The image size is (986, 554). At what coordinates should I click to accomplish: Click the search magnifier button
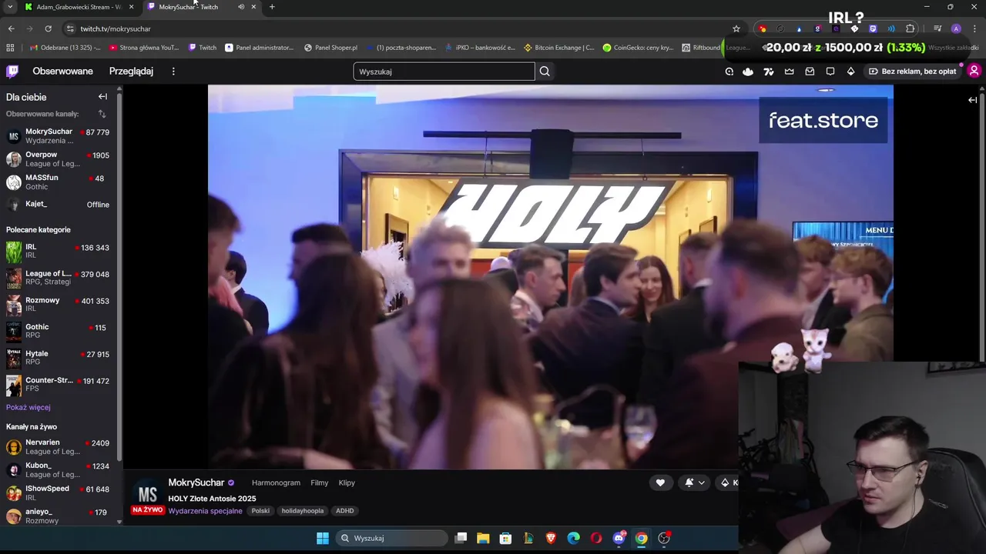(545, 72)
